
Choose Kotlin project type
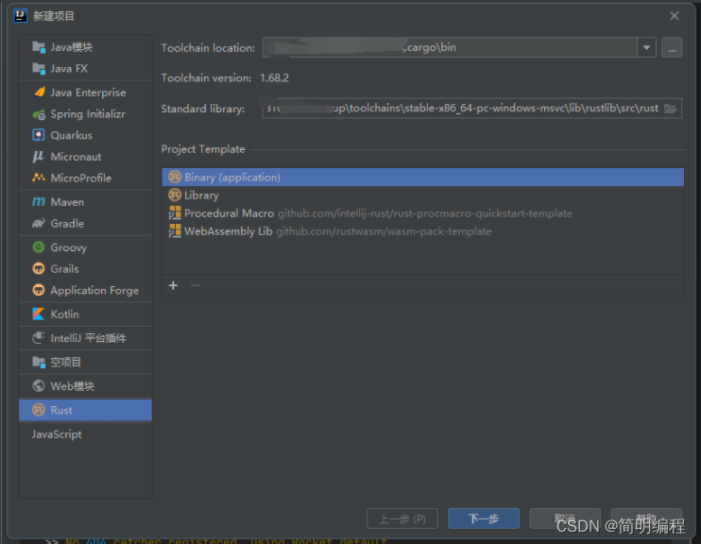tap(85, 314)
